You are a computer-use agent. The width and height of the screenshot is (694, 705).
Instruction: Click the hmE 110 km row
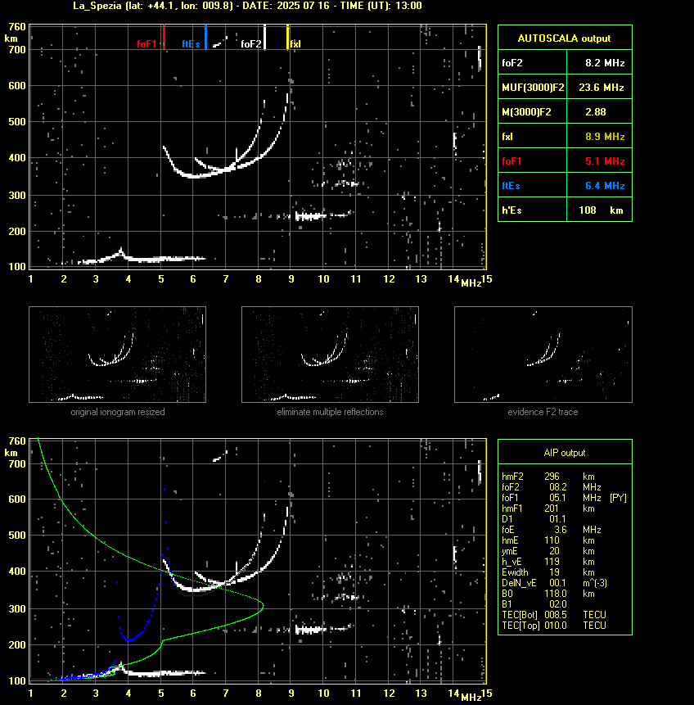pyautogui.click(x=548, y=540)
